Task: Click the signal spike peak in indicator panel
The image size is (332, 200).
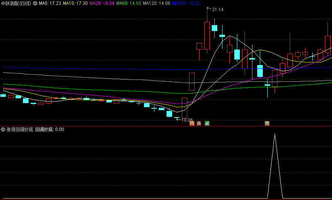Action: (275, 134)
